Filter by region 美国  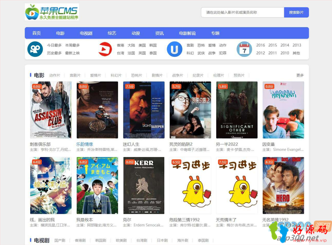(x=142, y=45)
